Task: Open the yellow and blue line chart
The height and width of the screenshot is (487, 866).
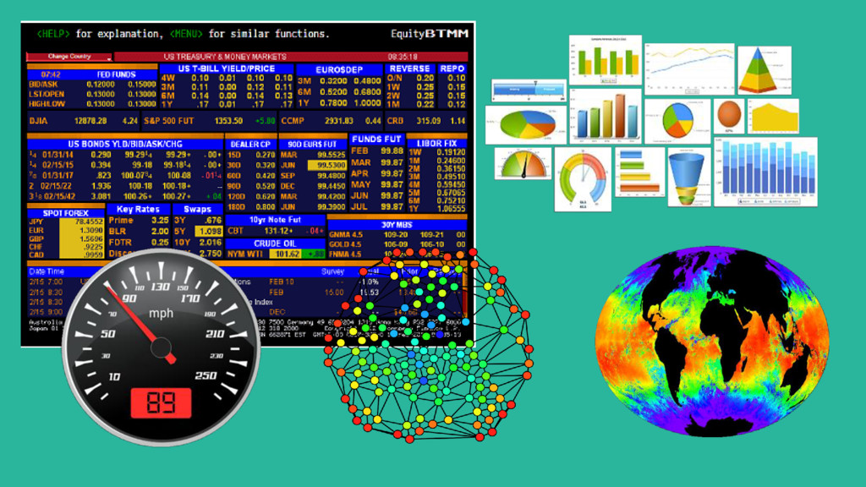Action: (689, 69)
